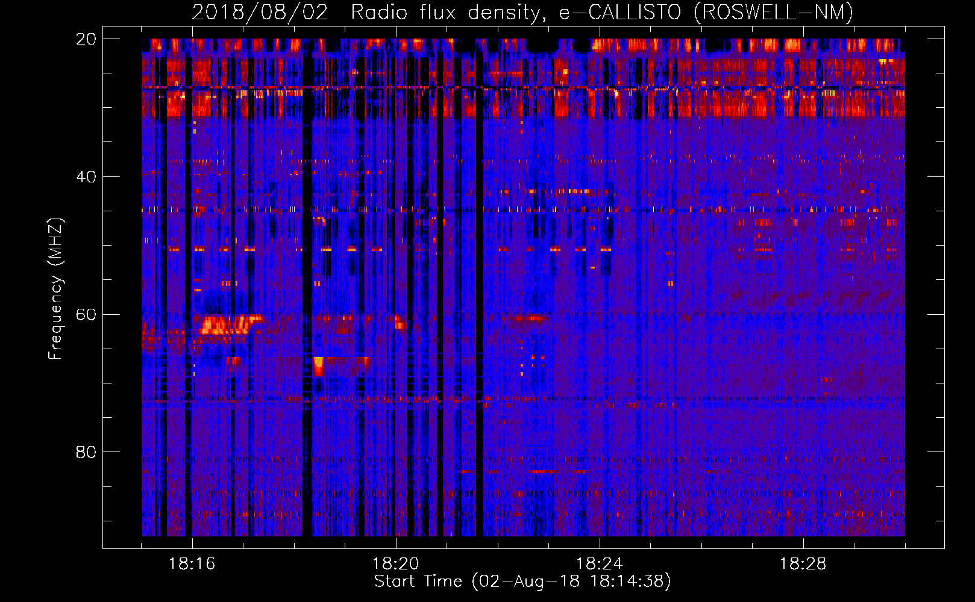
Task: Click the "Start Time (02-Aug-18 18:14:38)" label
Action: [x=522, y=582]
